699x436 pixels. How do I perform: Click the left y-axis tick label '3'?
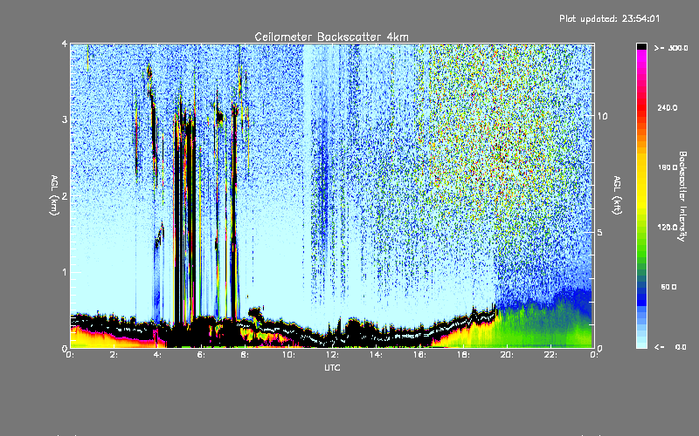coord(65,120)
